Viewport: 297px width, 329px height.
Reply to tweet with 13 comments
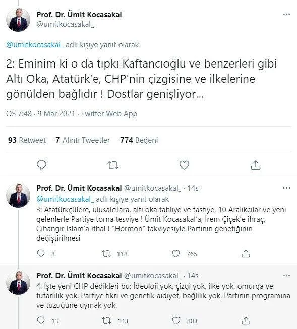click(x=41, y=321)
